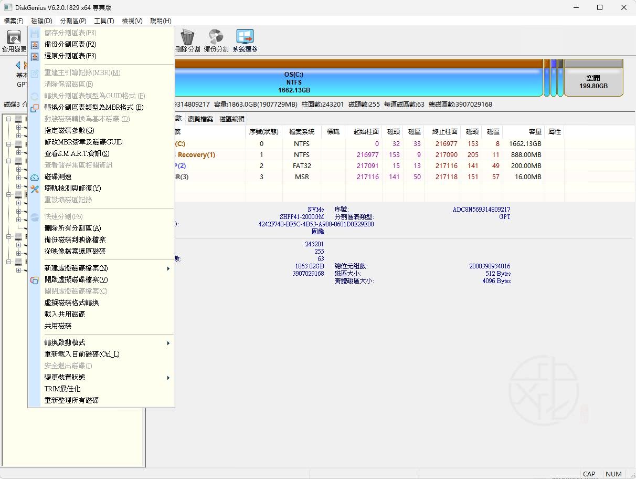The width and height of the screenshot is (636, 479).
Task: Expand the 新建虛擬磁碟檔案(N) submenu arrow
Action: click(x=168, y=268)
